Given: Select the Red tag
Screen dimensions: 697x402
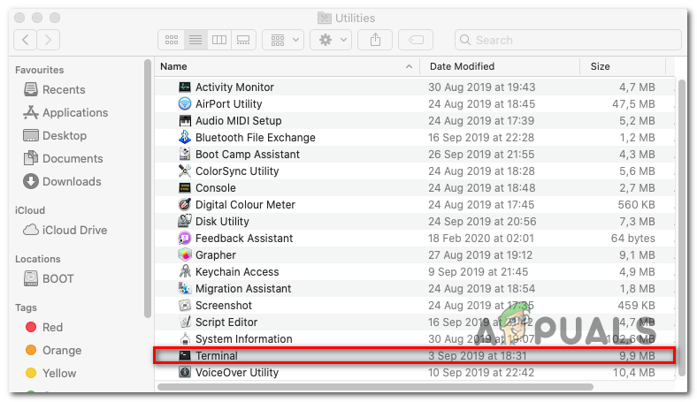Looking at the screenshot, I should pyautogui.click(x=44, y=328).
